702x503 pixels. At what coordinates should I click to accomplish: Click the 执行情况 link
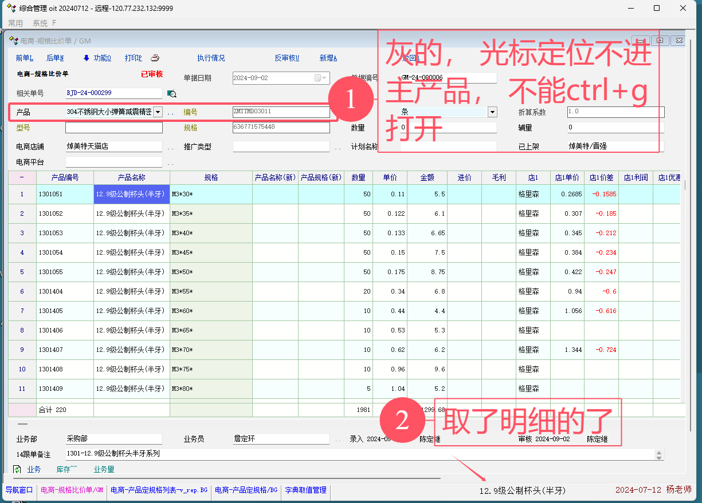[211, 58]
